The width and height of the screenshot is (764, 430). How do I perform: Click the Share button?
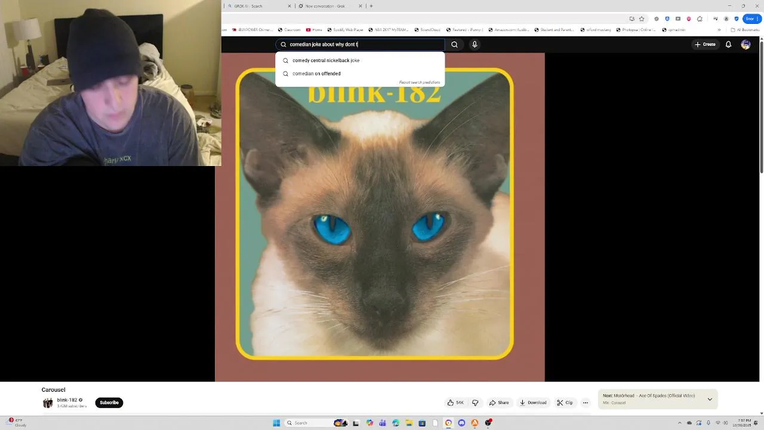click(x=499, y=403)
